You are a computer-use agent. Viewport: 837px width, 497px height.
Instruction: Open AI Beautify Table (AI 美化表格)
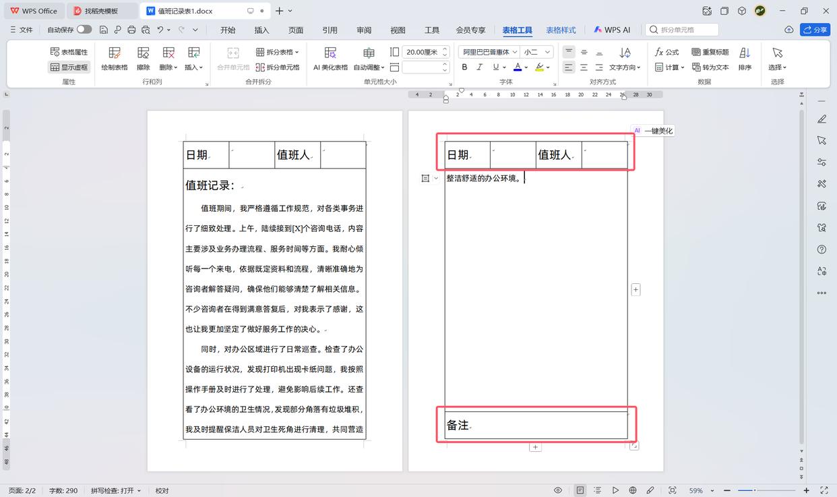click(330, 57)
